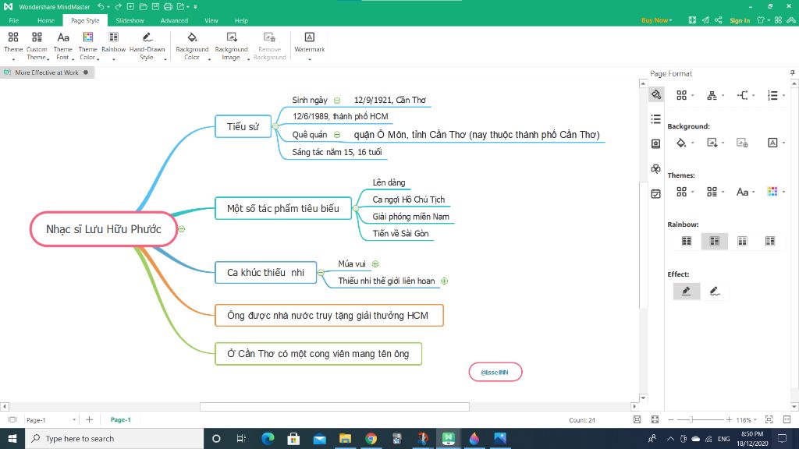The width and height of the screenshot is (799, 449).
Task: Open the File menu
Action: pyautogui.click(x=14, y=20)
